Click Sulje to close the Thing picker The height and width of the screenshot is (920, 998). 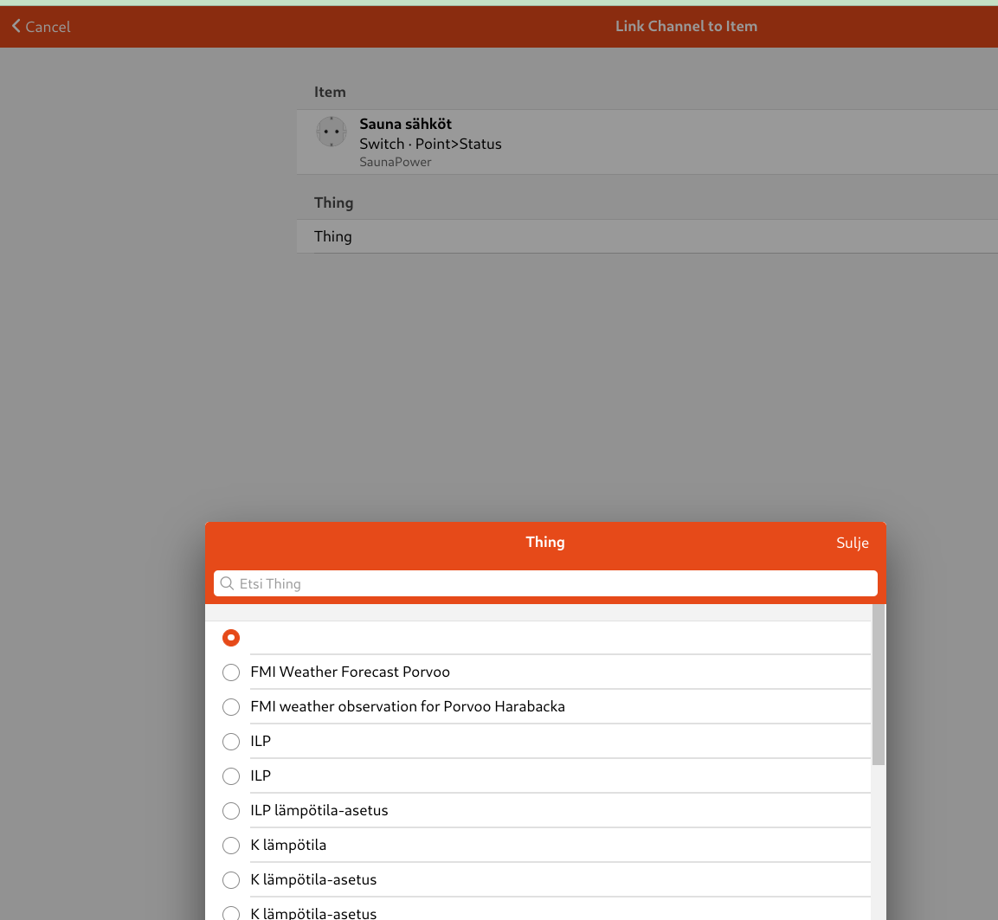pyautogui.click(x=852, y=543)
